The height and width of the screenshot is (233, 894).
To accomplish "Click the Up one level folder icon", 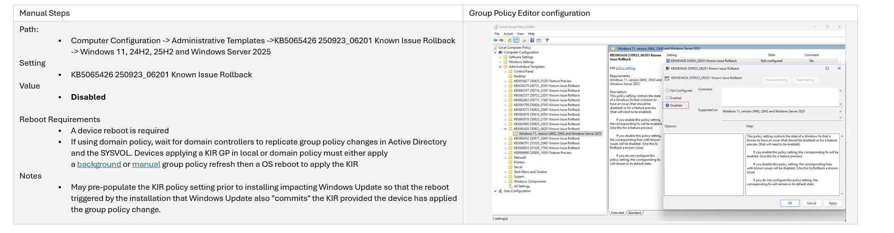I will (509, 40).
